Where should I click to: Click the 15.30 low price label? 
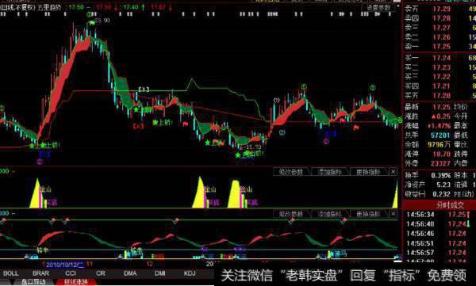click(x=254, y=147)
